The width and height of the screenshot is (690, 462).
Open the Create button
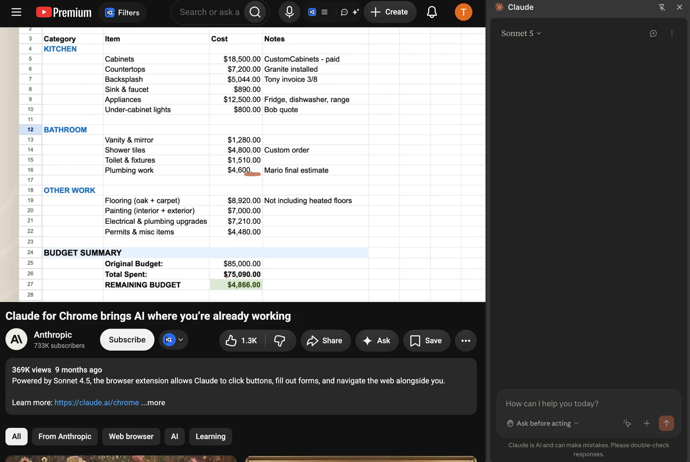pos(389,12)
